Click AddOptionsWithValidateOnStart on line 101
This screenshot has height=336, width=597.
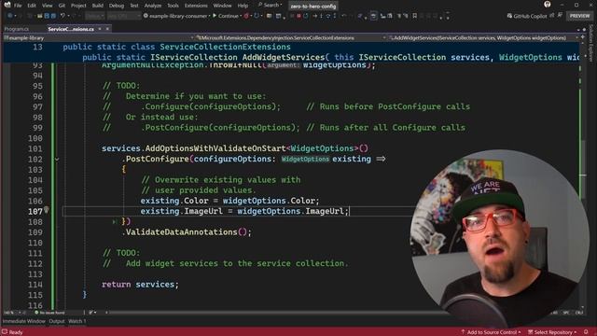click(x=215, y=148)
